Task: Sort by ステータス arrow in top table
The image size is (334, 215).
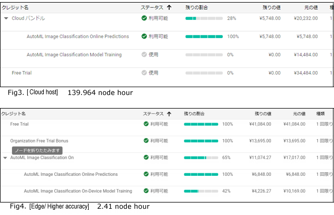Action: (169, 8)
